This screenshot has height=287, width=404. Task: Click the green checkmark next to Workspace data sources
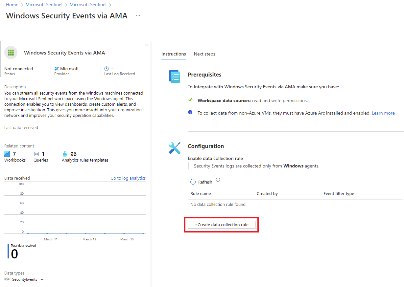(x=190, y=100)
